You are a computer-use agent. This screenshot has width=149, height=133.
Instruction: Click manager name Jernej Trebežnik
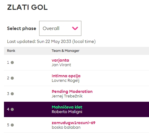click(67, 96)
